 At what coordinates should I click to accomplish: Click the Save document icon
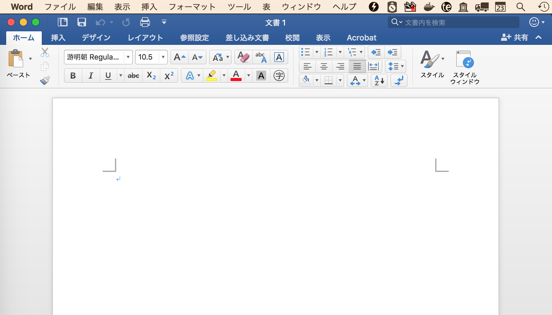click(81, 22)
